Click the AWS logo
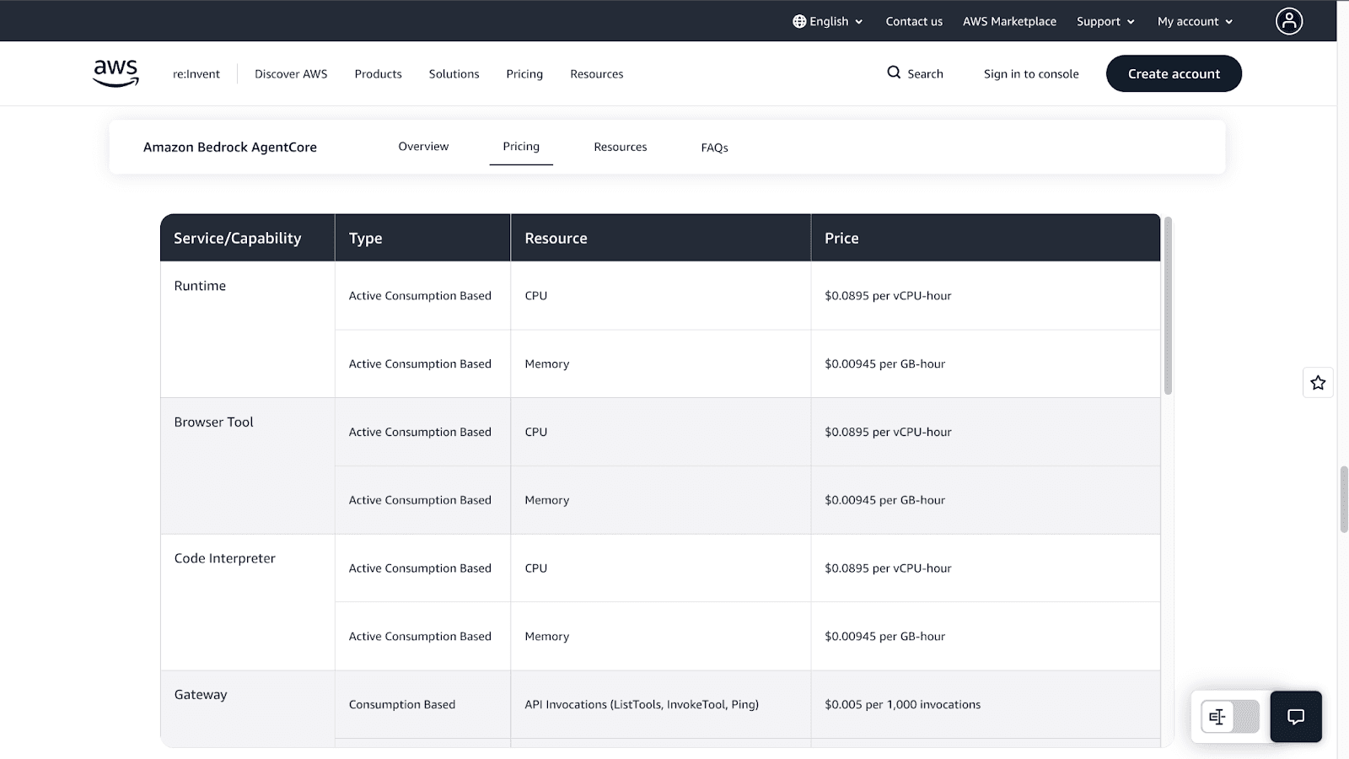The image size is (1349, 759). pyautogui.click(x=116, y=73)
